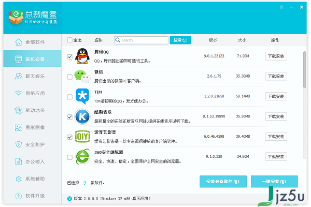Click the home icon beside 全部软件
The width and height of the screenshot is (311, 207).
pos(19,42)
